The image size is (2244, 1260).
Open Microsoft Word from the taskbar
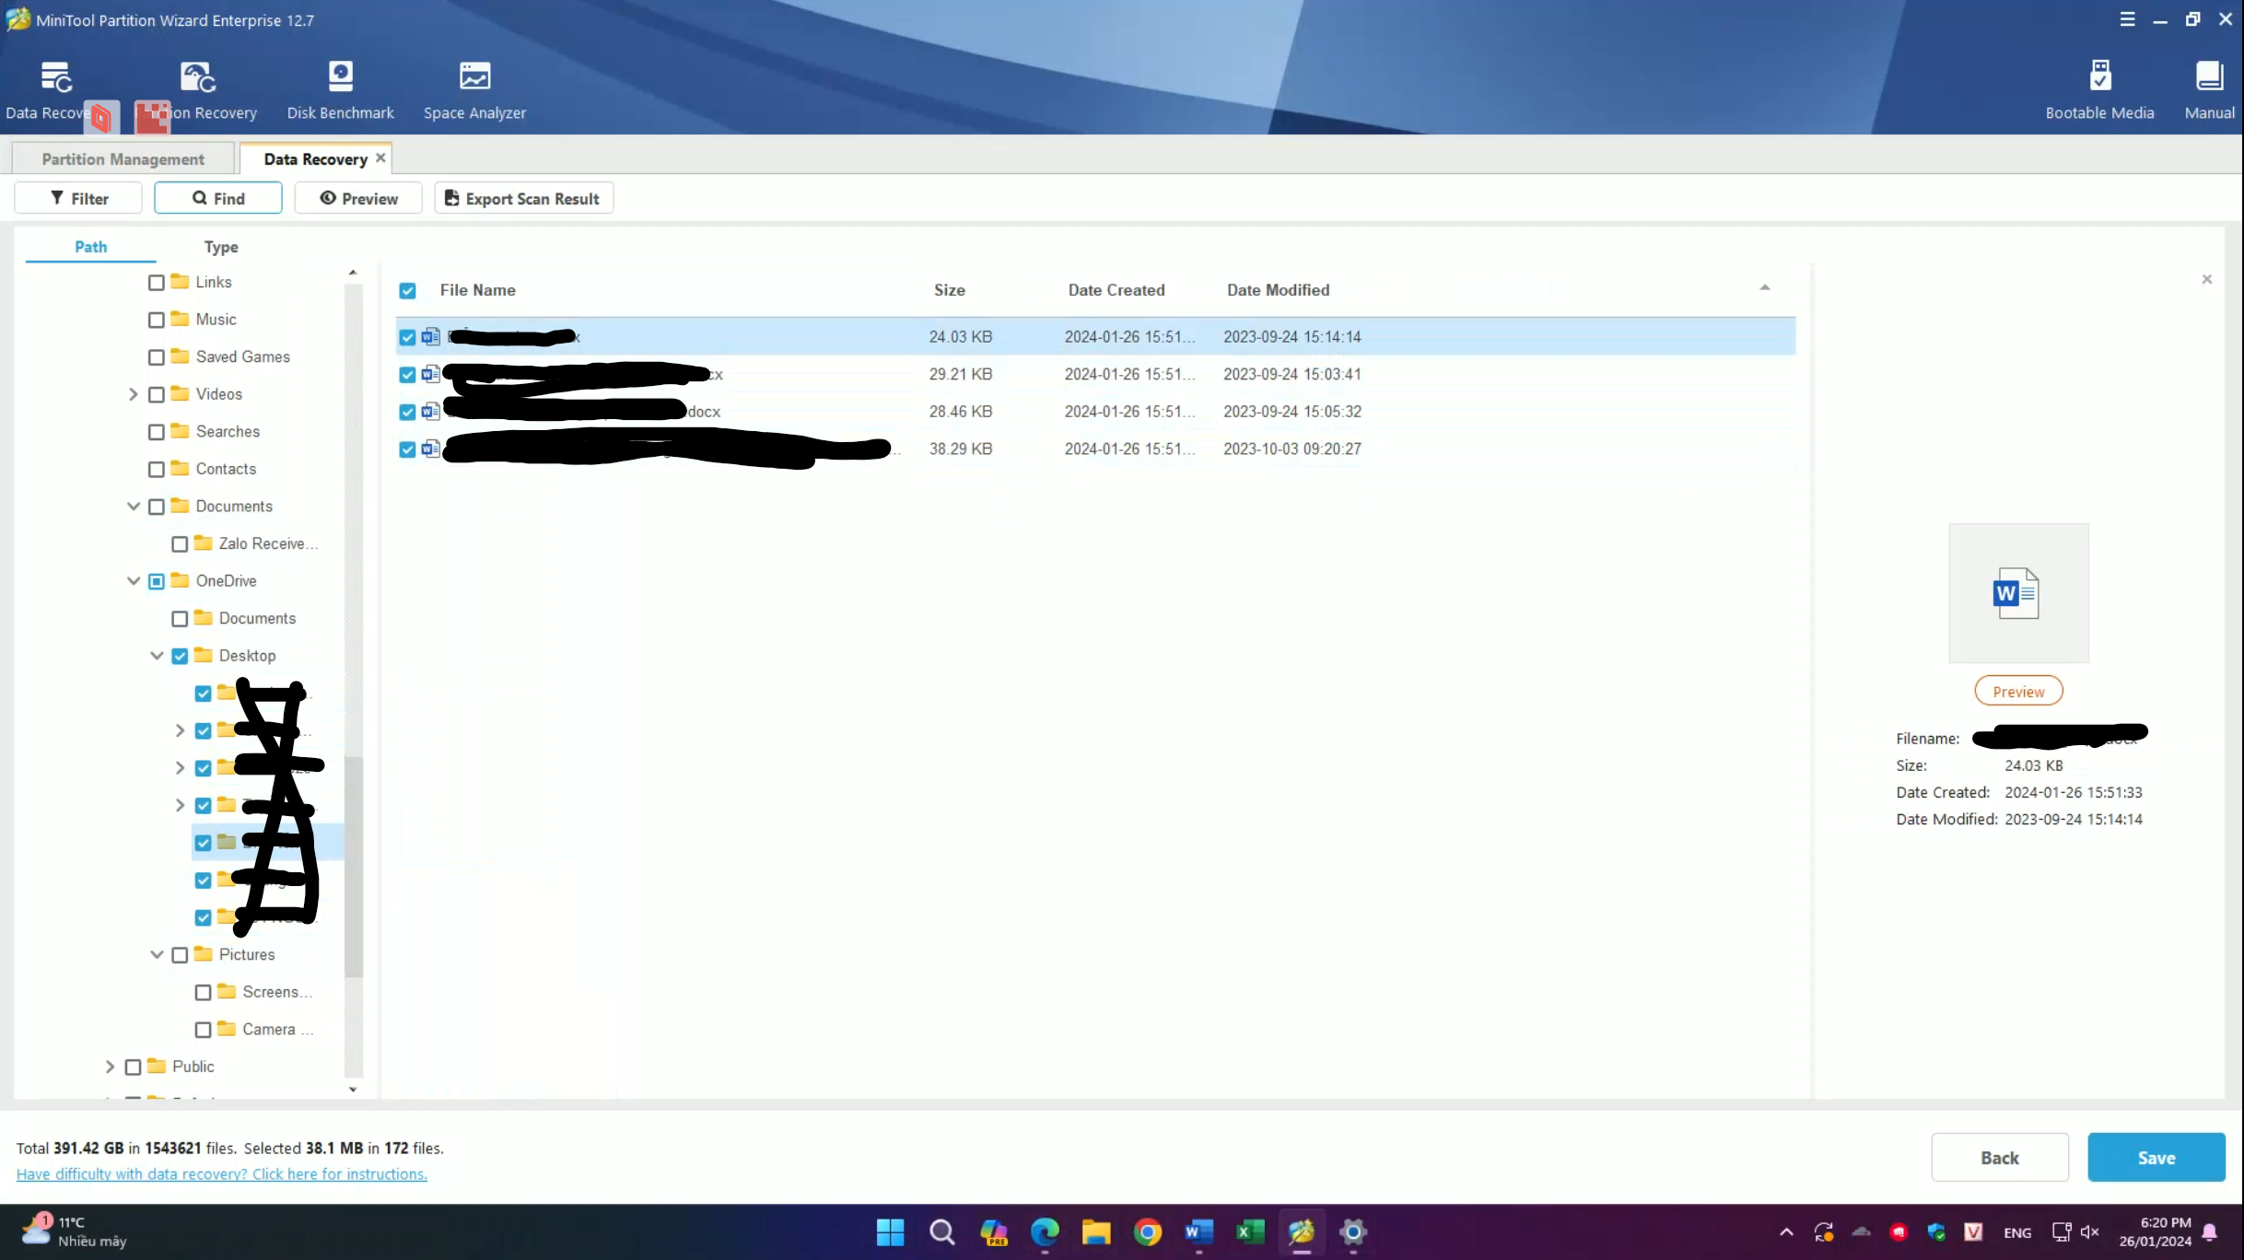tap(1198, 1231)
